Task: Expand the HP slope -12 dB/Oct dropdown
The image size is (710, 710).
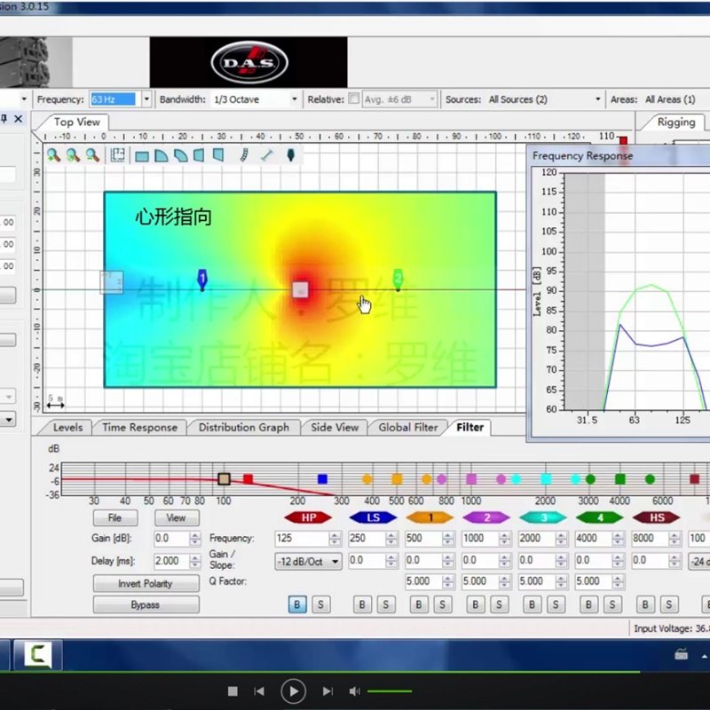Action: [335, 562]
